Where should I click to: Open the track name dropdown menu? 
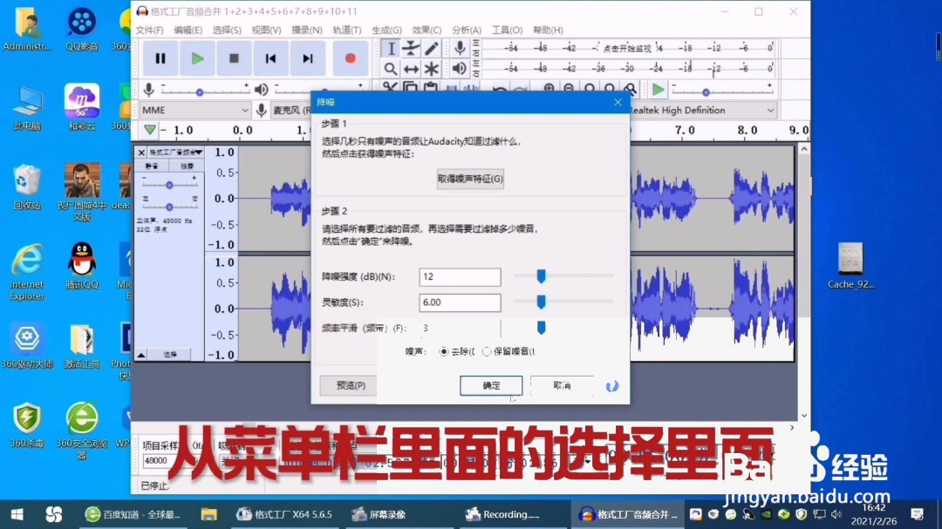[x=175, y=153]
